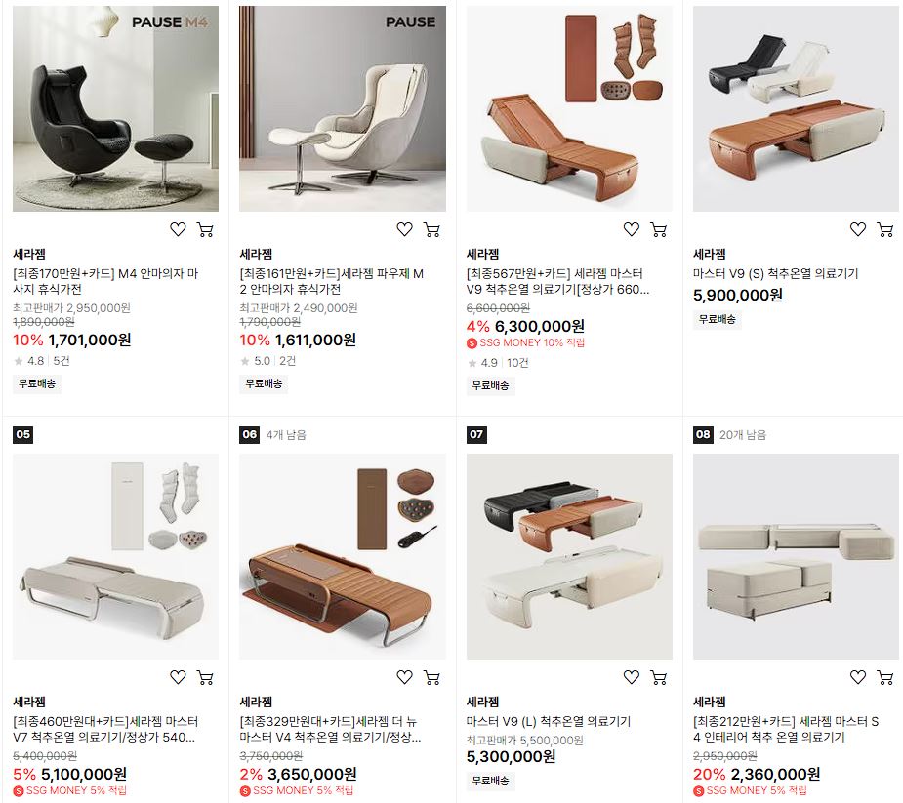Screen dimensions: 903x803
Task: Wishlist the M4 massage chair with heart icon
Action: pyautogui.click(x=178, y=229)
